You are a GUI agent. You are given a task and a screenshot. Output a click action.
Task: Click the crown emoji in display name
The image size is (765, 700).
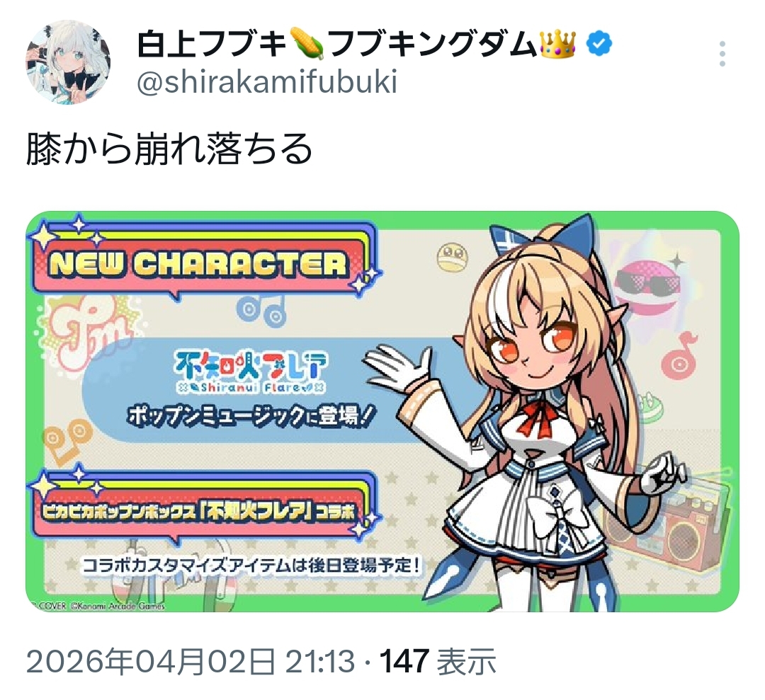(558, 43)
